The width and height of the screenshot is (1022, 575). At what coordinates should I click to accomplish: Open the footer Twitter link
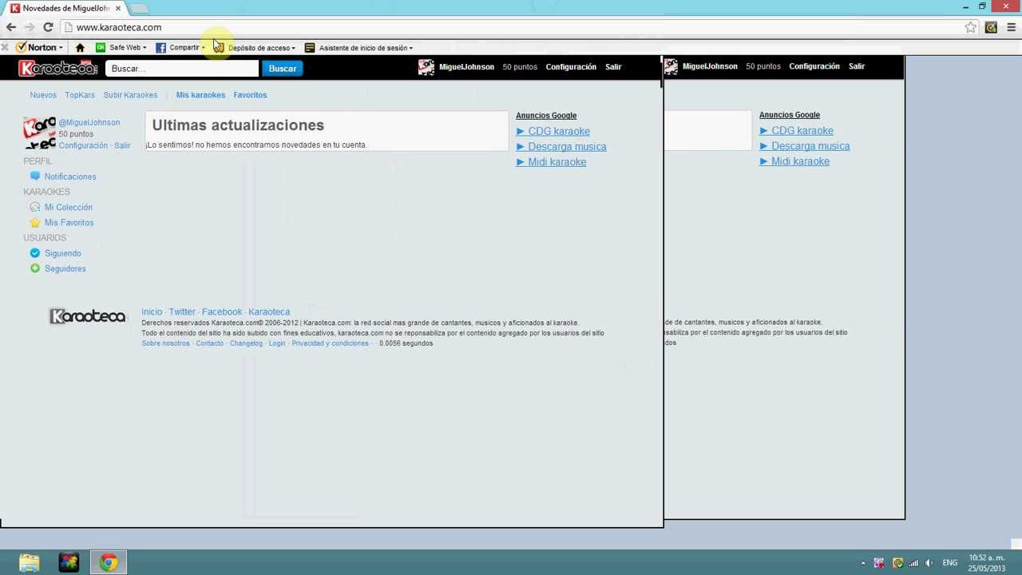click(x=182, y=312)
